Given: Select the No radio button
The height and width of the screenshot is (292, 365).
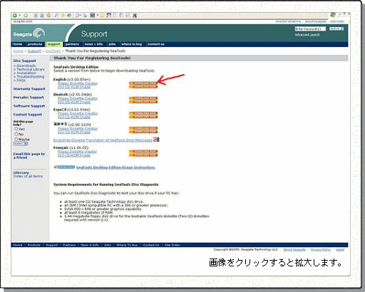Looking at the screenshot, I should click(x=16, y=134).
